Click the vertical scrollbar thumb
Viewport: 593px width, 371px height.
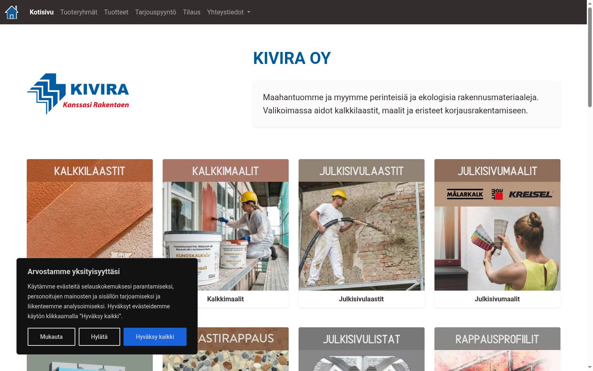tap(590, 58)
